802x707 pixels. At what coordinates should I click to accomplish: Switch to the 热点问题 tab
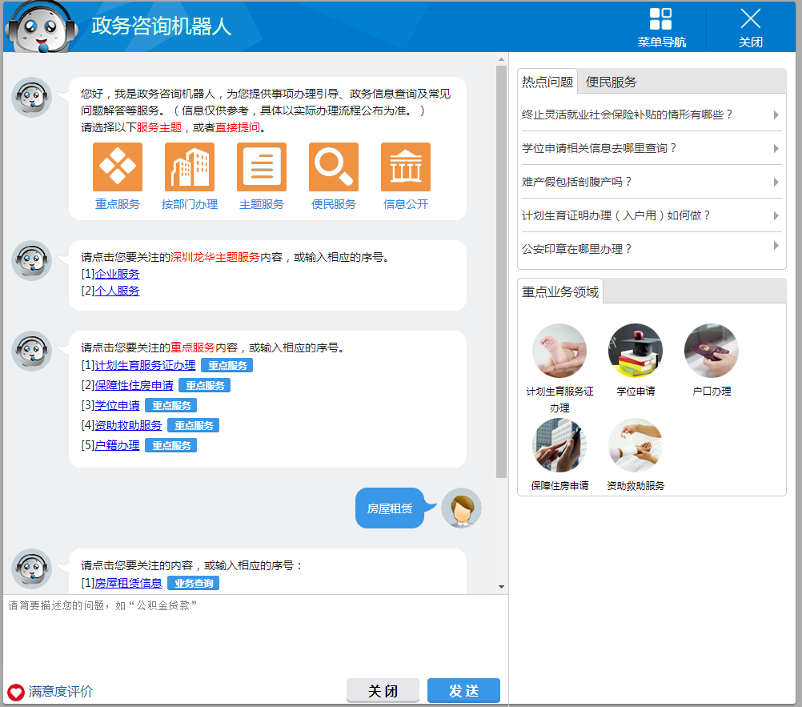coord(547,82)
